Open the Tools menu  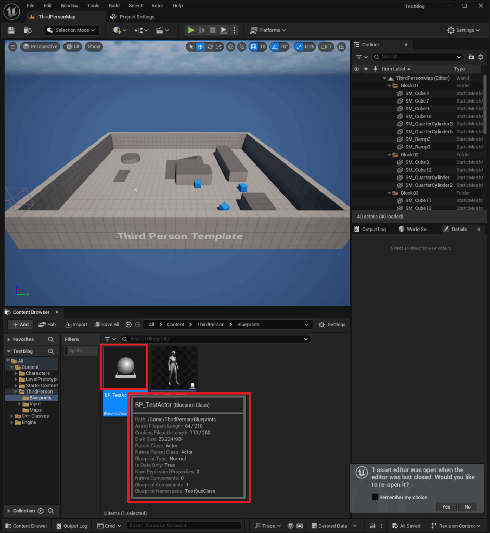pos(93,6)
